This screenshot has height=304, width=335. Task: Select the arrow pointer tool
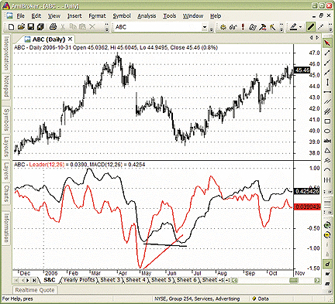pos(327,43)
